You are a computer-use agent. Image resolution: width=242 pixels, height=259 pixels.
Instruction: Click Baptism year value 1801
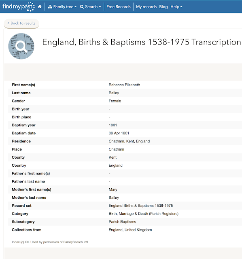tap(113, 125)
